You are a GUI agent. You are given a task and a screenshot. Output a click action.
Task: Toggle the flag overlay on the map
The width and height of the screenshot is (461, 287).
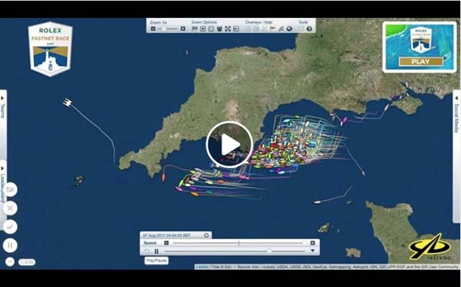[272, 29]
